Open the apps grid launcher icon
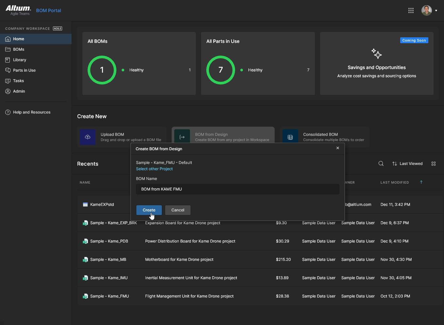Screen dimensions: 444x325 (x=411, y=10)
